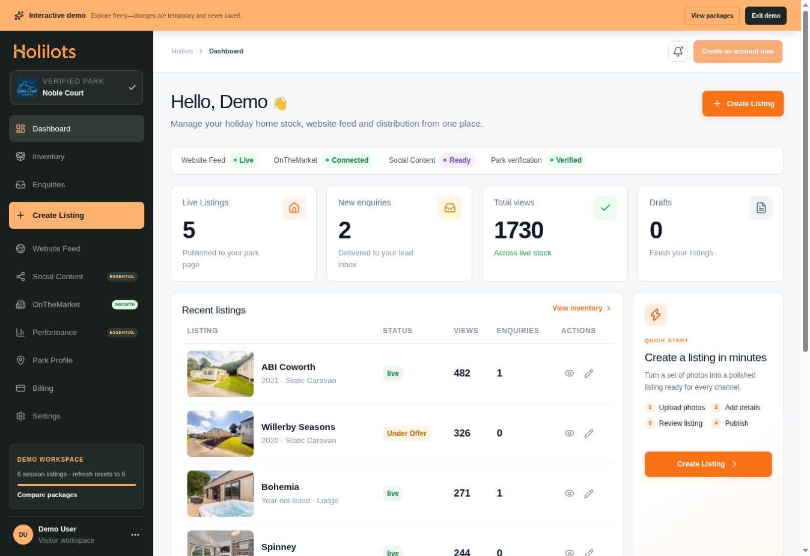Click the Website Feed globe icon

click(20, 249)
